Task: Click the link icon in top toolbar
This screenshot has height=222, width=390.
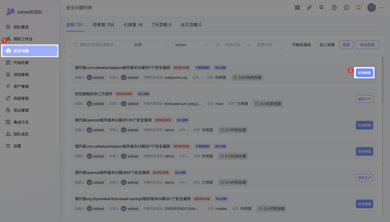Action: [309, 8]
